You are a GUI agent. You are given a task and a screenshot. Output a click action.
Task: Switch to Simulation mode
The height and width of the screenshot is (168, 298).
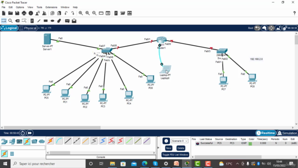pos(287,133)
